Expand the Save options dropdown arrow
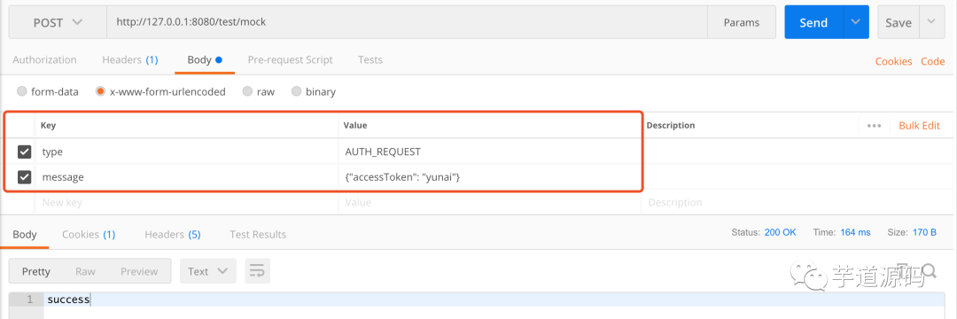Viewport: 957px width, 319px height. pyautogui.click(x=930, y=22)
